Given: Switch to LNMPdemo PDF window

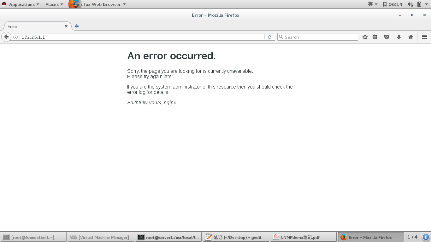Looking at the screenshot, I should click(303, 237).
